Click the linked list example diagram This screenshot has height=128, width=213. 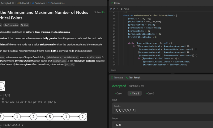43,117
